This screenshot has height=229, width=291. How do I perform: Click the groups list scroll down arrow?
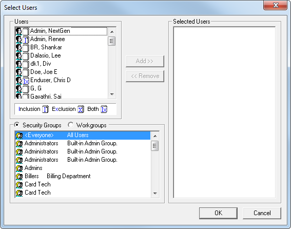[x=155, y=194]
